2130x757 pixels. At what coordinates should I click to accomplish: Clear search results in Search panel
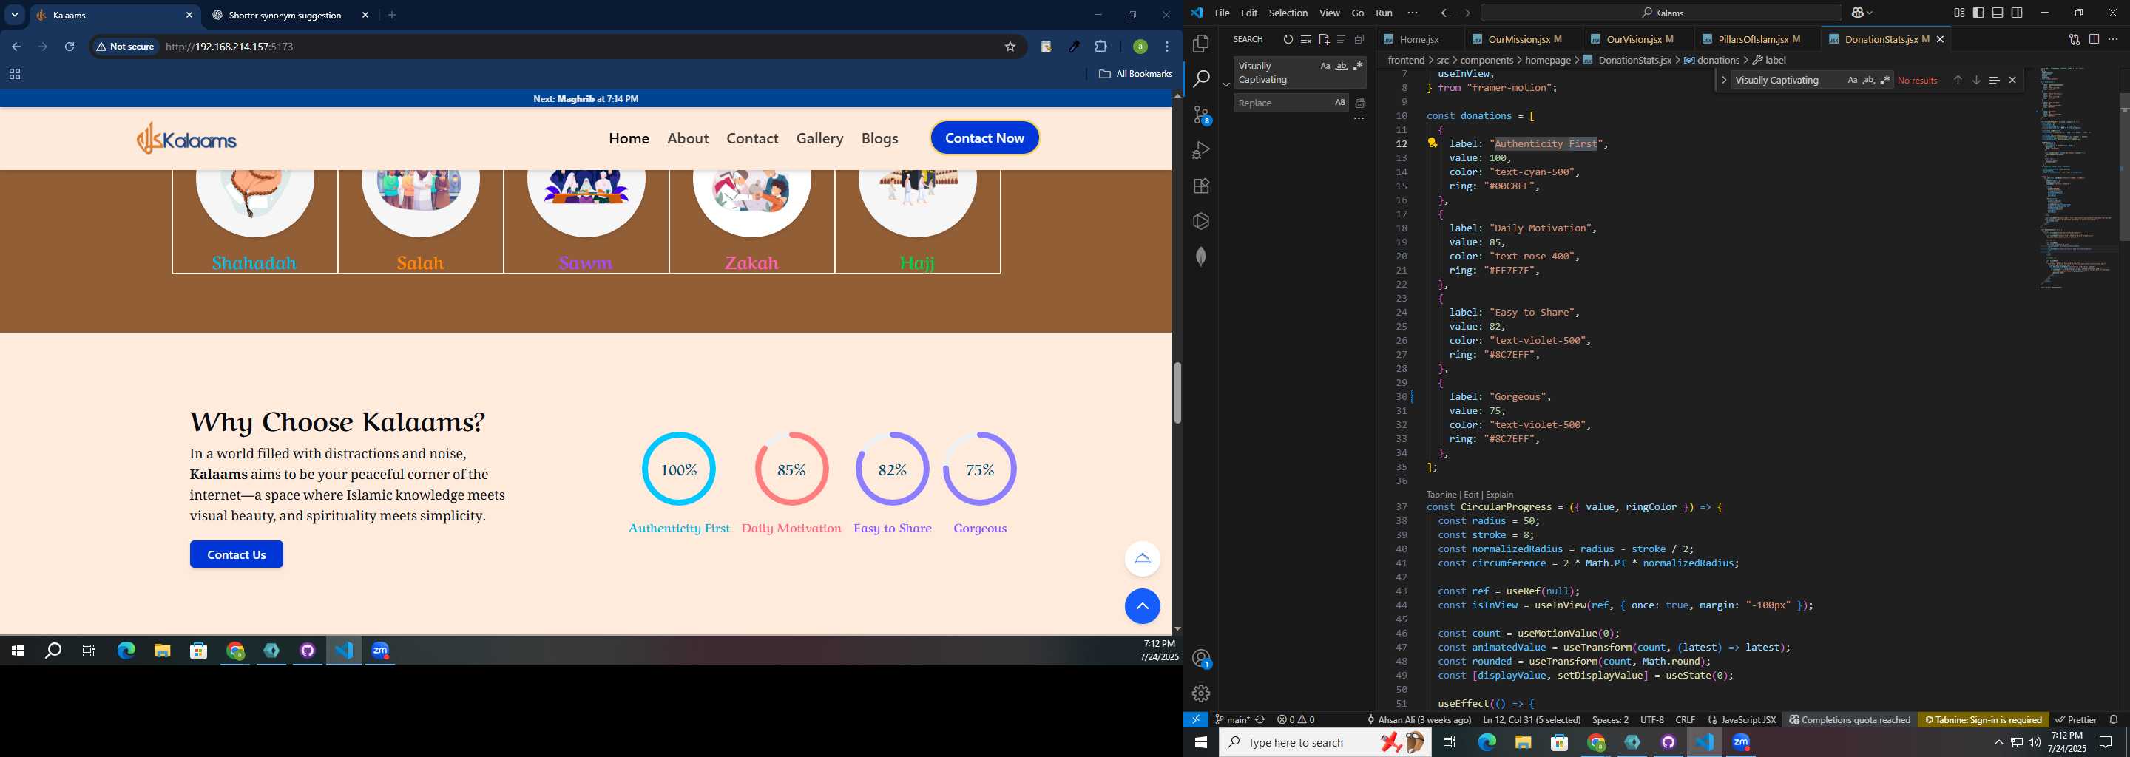click(1305, 39)
